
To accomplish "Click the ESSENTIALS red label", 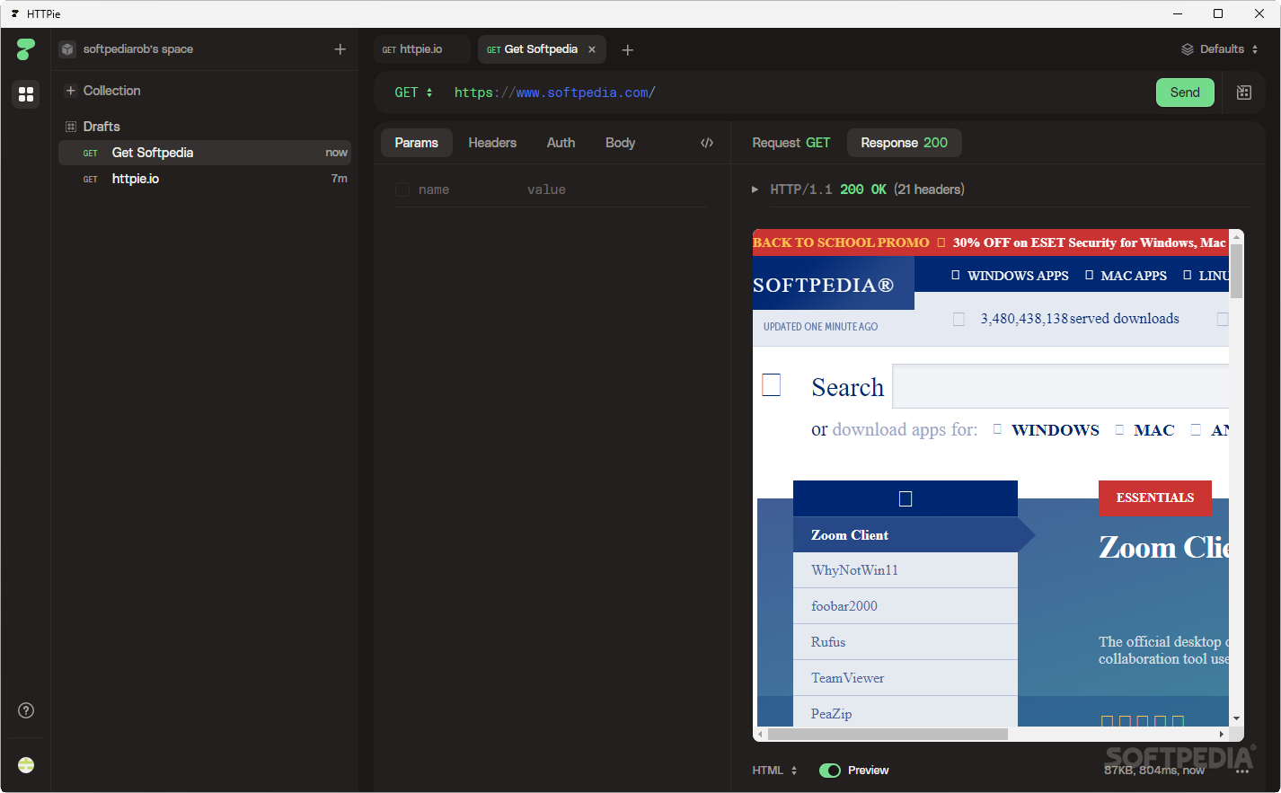I will click(1155, 498).
